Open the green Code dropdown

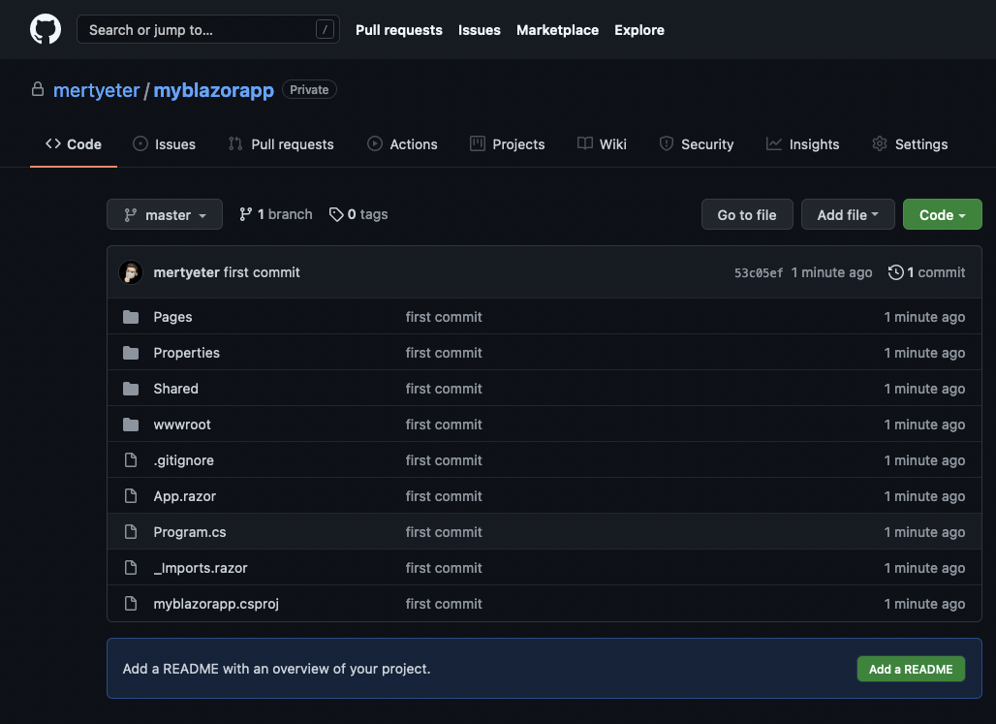pos(942,215)
